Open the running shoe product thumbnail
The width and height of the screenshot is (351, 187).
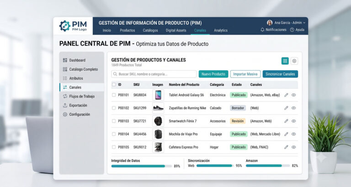(x=158, y=108)
